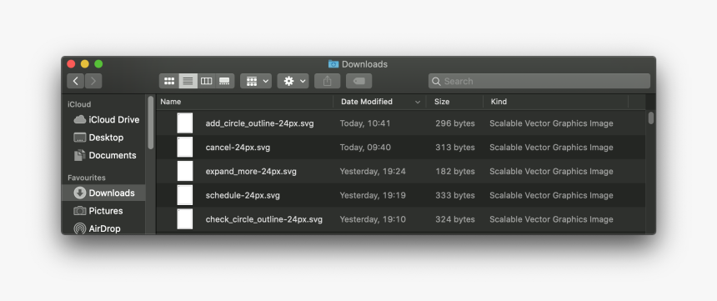Click the Downloads folder icon in title bar
Screen dimensions: 717x301
click(x=333, y=64)
